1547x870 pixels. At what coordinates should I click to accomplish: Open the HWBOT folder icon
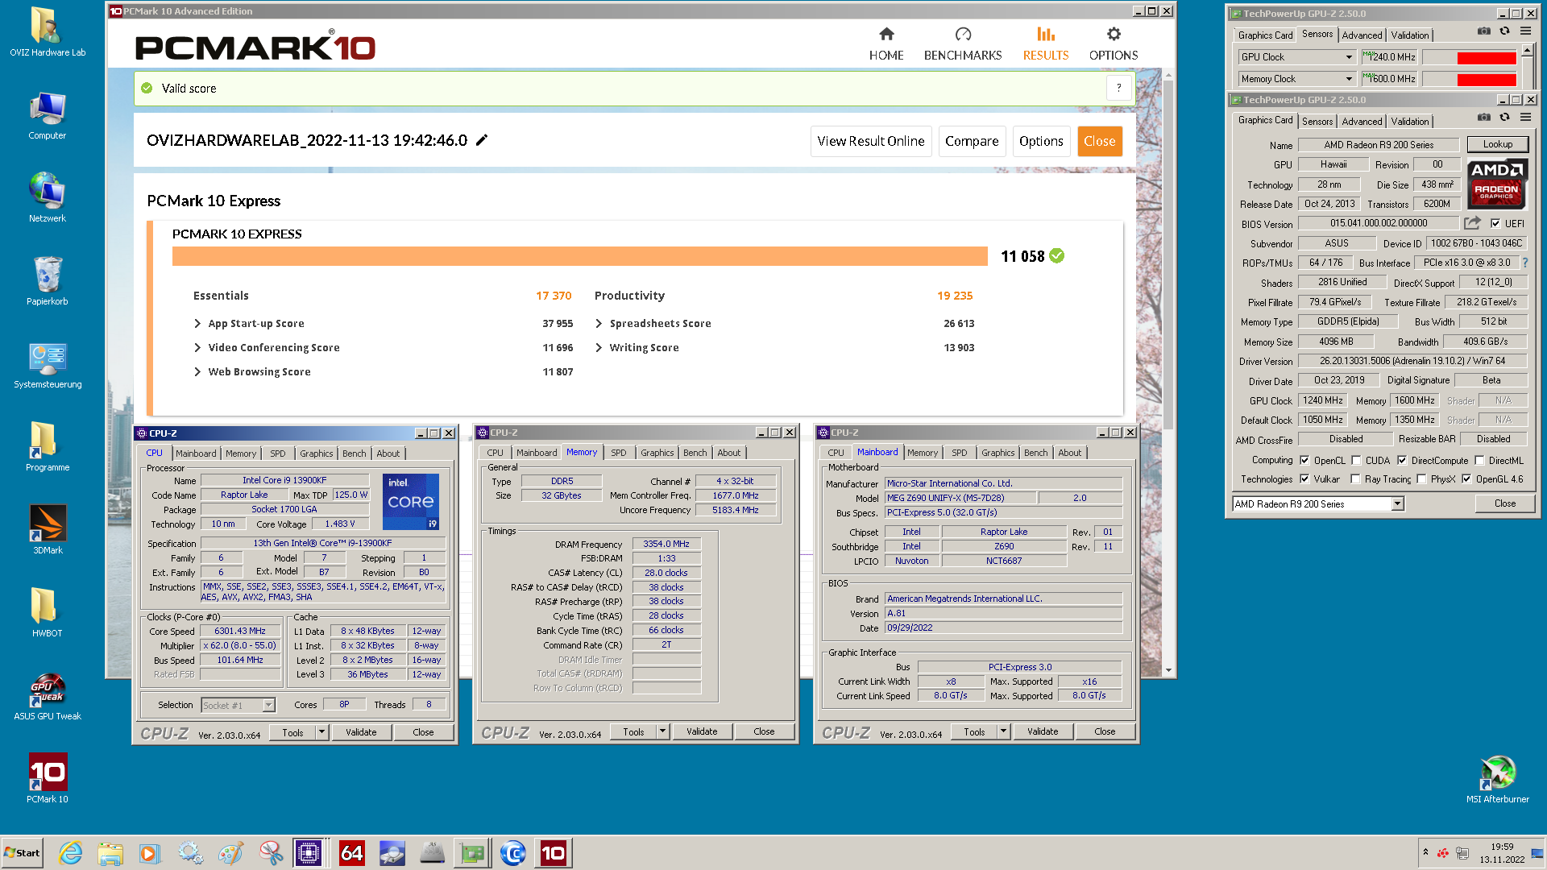pyautogui.click(x=48, y=612)
